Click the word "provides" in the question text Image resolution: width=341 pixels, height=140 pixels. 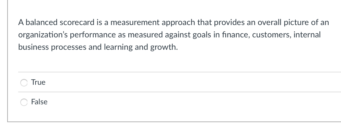(229, 23)
